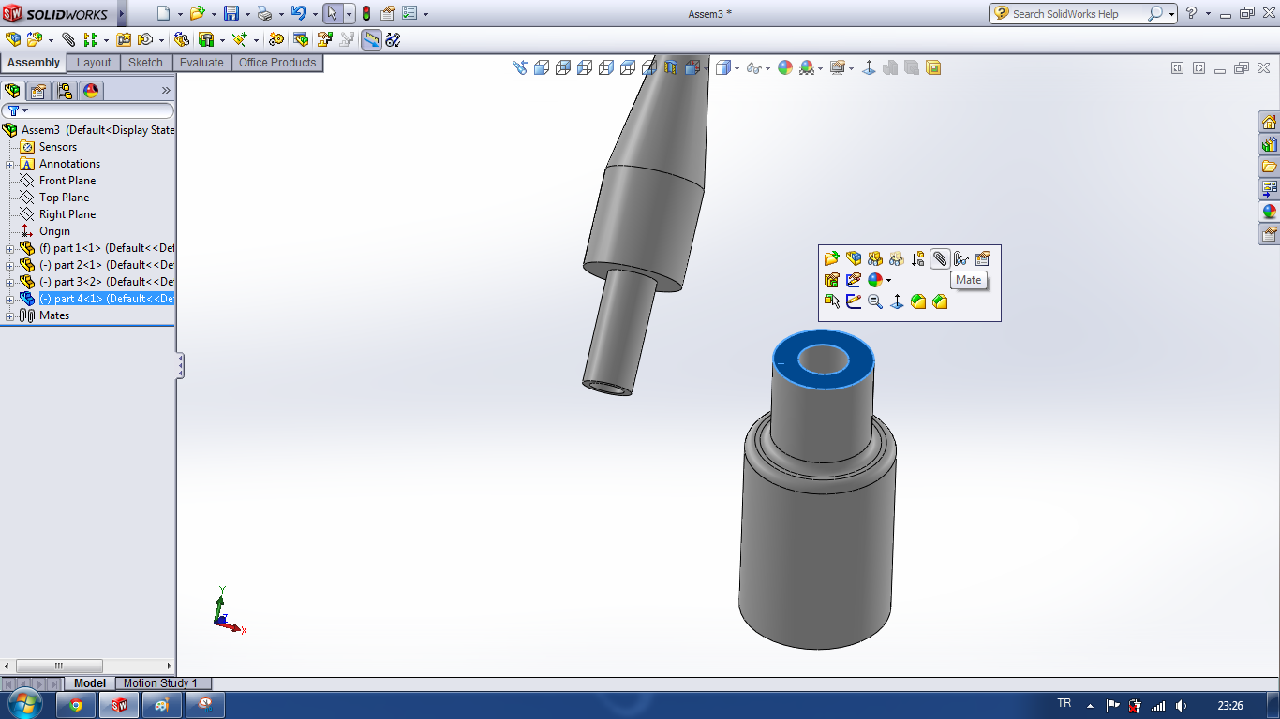The width and height of the screenshot is (1280, 719).
Task: Open the Motion Study 1 tab
Action: (160, 683)
